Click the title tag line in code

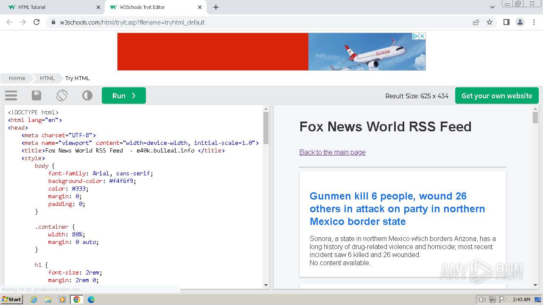123,150
